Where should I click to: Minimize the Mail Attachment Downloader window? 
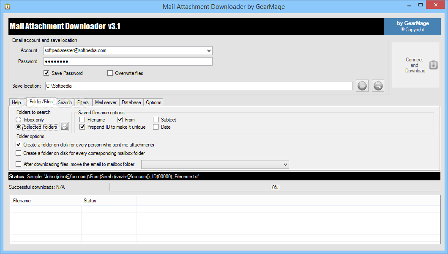coord(409,5)
